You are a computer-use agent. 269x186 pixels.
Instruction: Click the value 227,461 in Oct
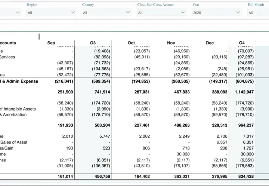coord(142,125)
